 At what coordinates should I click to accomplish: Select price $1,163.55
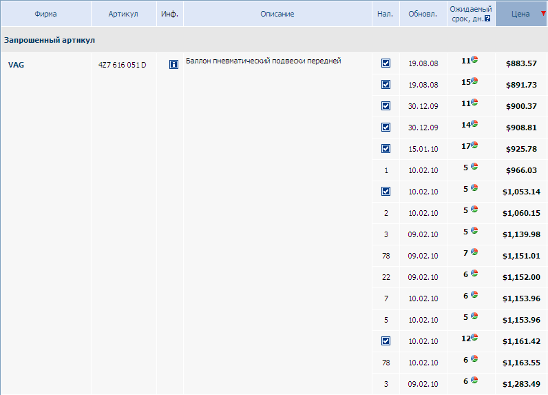coord(521,362)
